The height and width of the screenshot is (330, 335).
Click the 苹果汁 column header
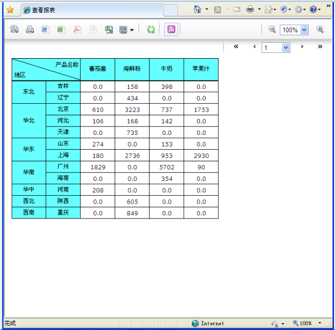(x=201, y=69)
